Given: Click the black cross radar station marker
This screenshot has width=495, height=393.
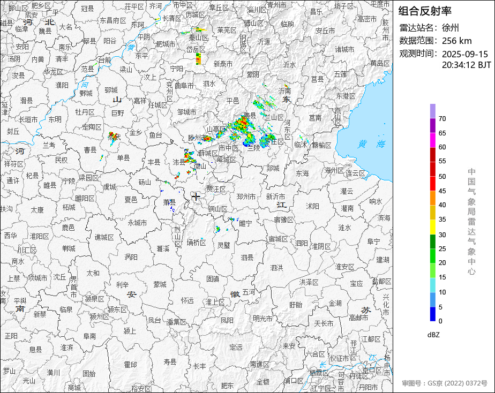Looking at the screenshot, I should coord(196,197).
